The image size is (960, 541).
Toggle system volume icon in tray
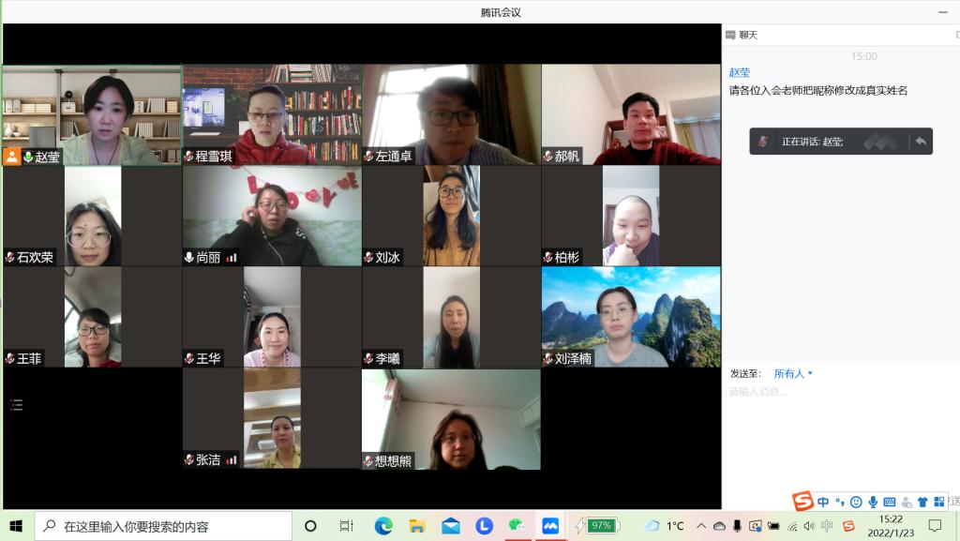tap(809, 526)
